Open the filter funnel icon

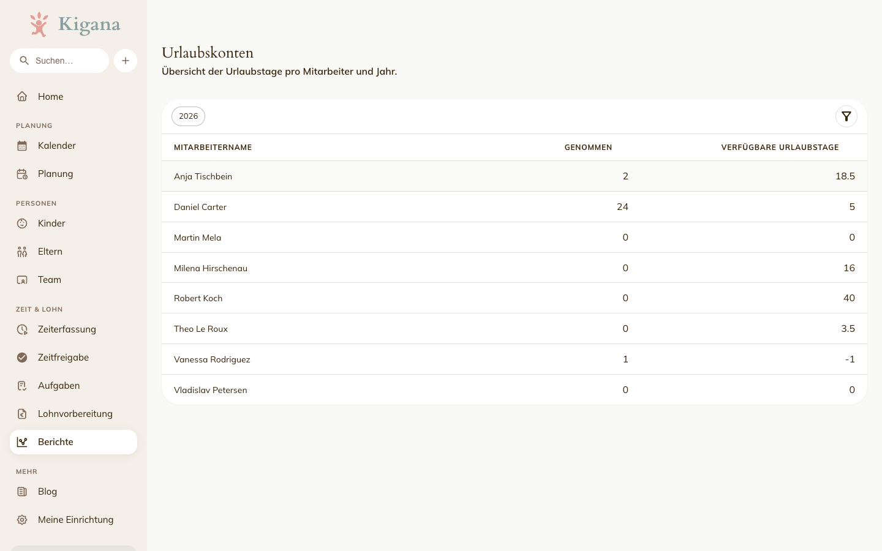click(x=846, y=116)
